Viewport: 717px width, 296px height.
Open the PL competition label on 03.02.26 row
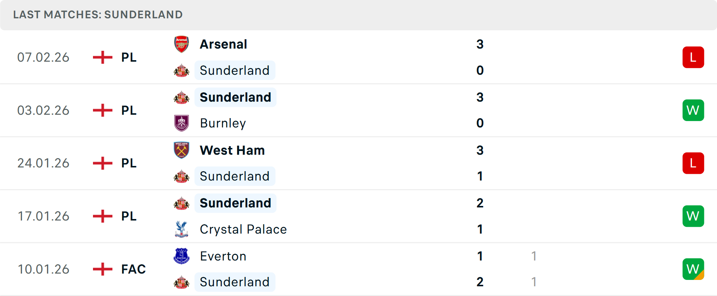pos(128,110)
